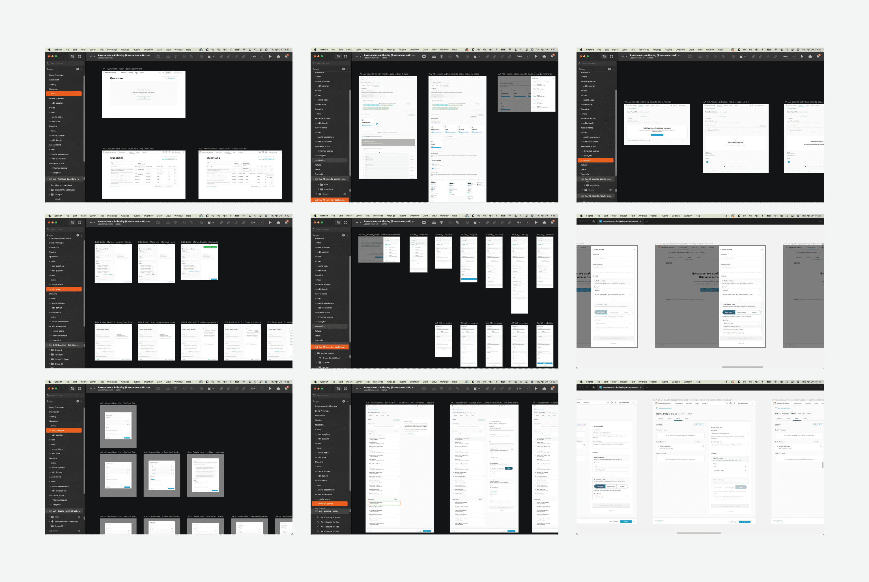
Task: Toggle visibility of Tabs layer in 13:38 window
Action: (79, 517)
